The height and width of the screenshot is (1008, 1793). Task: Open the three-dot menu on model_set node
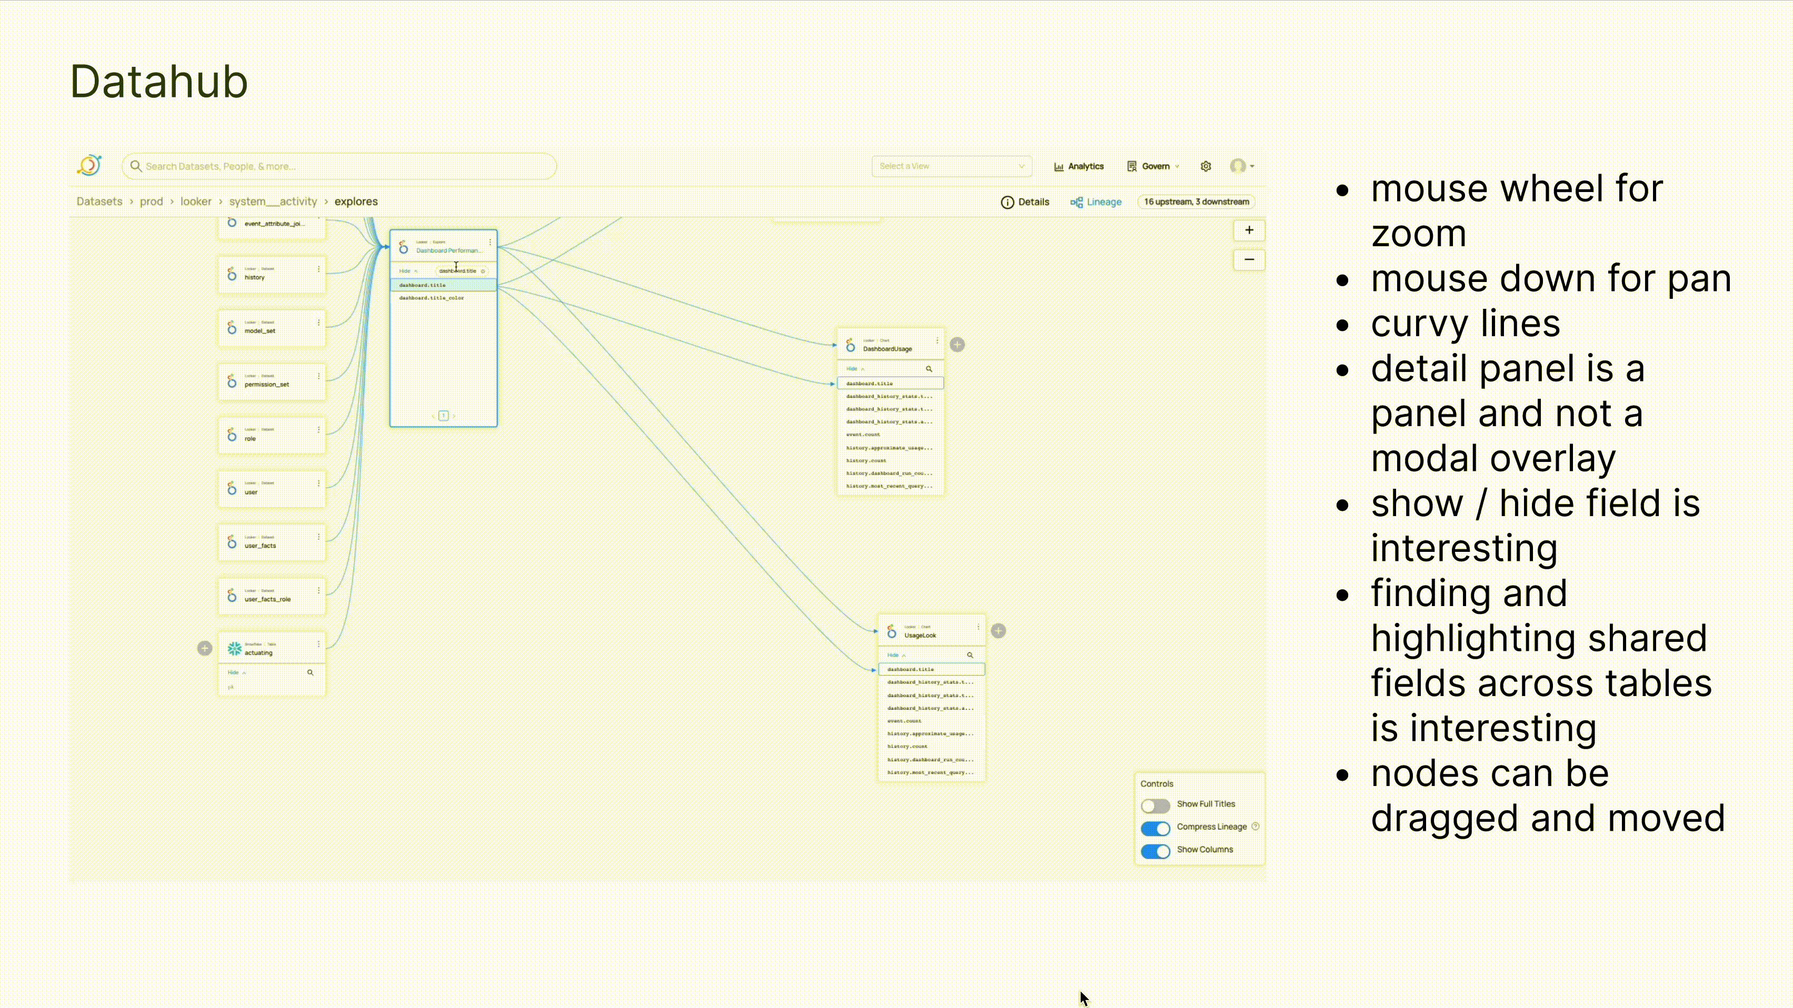[319, 323]
